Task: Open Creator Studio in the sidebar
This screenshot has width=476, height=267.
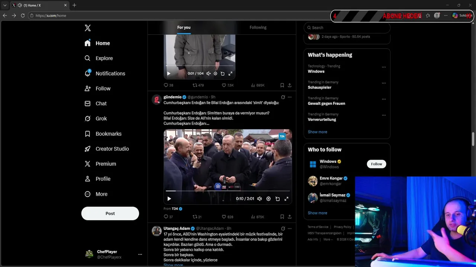Action: coord(107,149)
